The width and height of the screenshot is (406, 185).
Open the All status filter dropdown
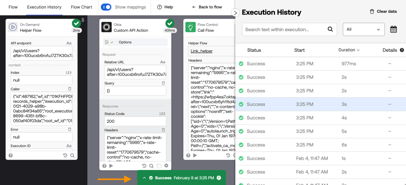[x=364, y=29]
